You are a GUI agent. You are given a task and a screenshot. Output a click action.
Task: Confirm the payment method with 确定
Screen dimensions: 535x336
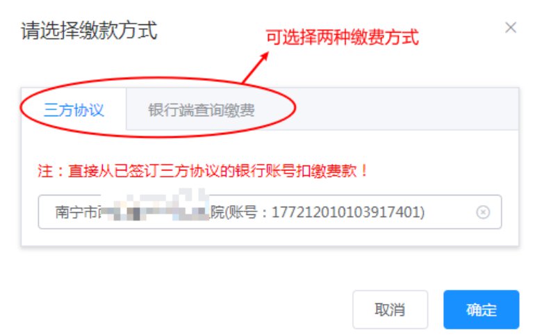pyautogui.click(x=481, y=310)
